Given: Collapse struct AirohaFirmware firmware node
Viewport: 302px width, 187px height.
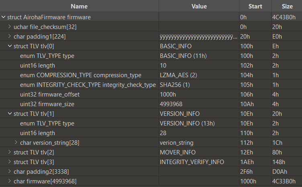Looking at the screenshot, I should tap(3, 17).
